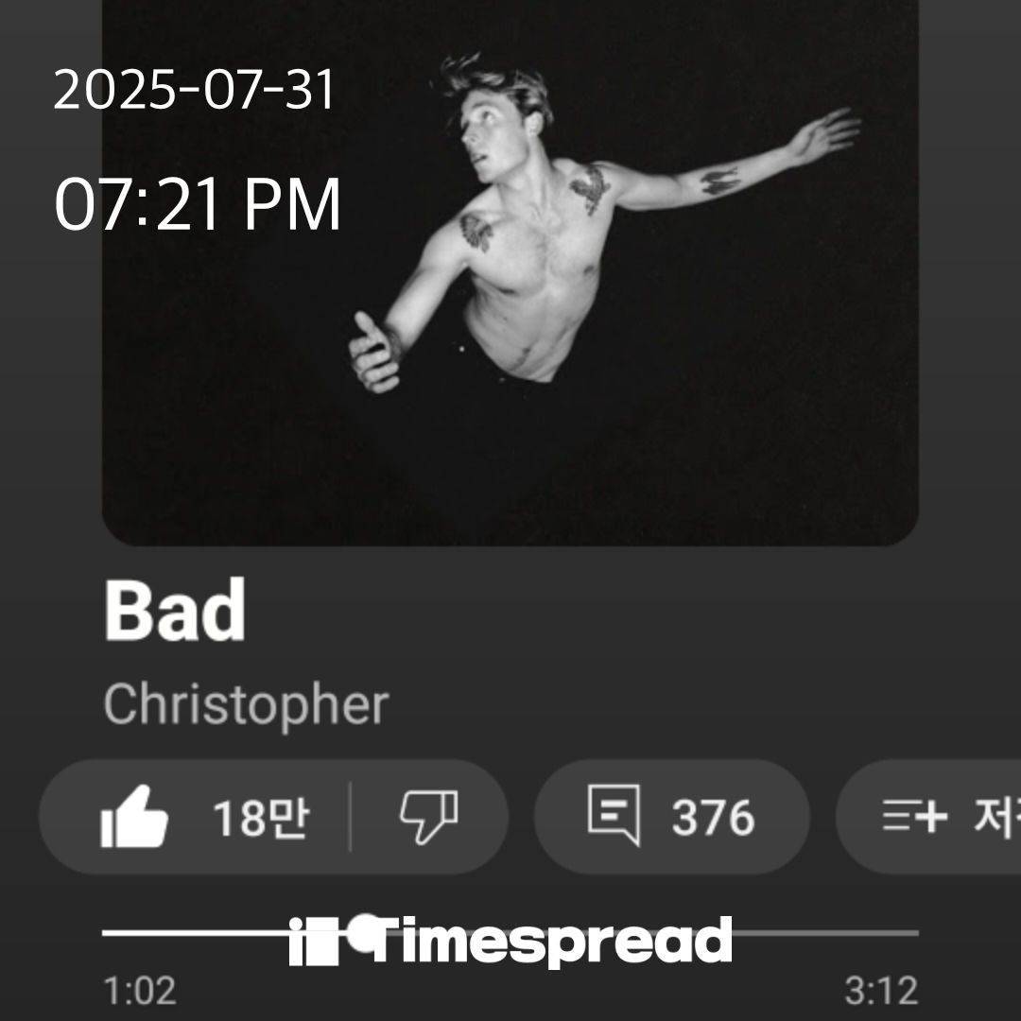
Task: Click the playback progress bar knob
Action: coord(366,933)
